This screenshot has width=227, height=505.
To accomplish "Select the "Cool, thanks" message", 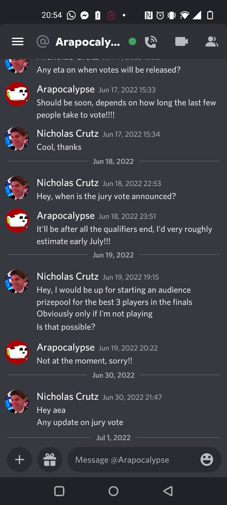I will click(x=59, y=147).
